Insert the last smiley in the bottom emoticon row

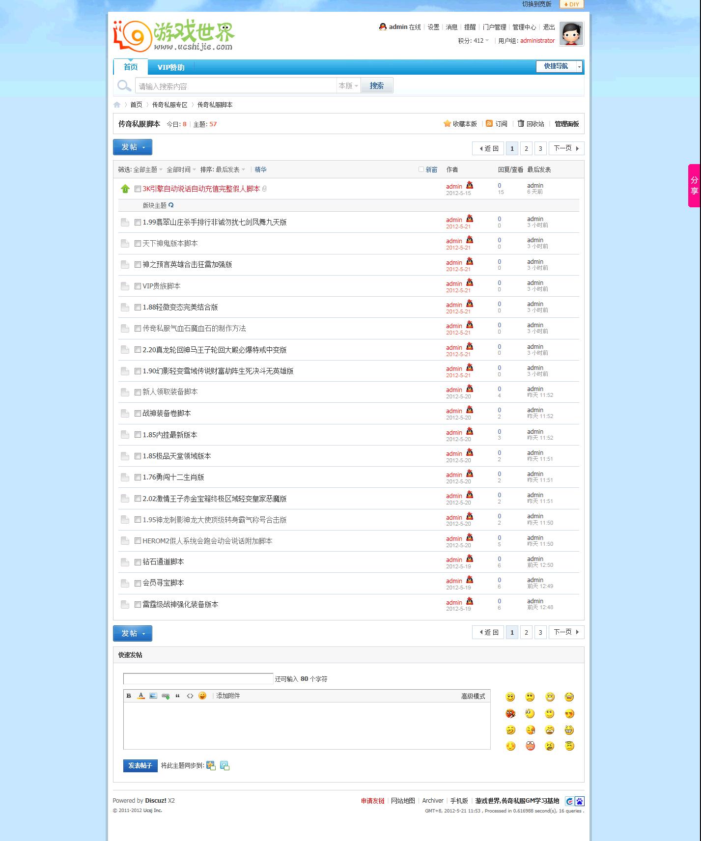(569, 746)
